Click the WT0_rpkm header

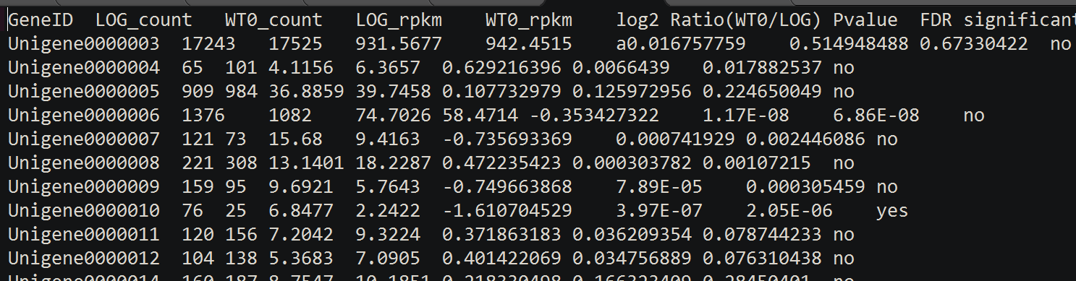528,20
